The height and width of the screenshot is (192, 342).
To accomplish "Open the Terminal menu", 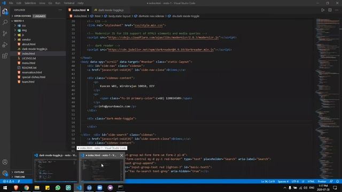I will (x=69, y=3).
